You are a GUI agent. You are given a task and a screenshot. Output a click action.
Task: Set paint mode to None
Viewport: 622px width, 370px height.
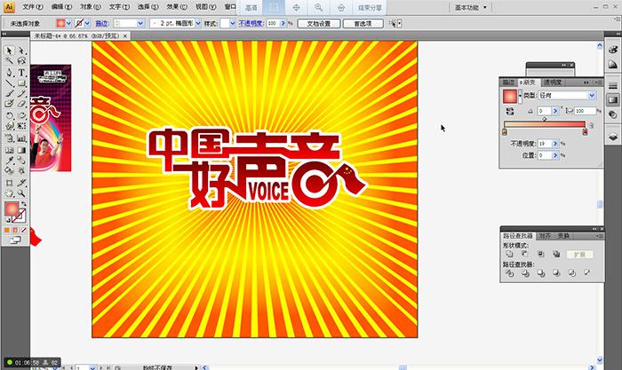[x=24, y=230]
